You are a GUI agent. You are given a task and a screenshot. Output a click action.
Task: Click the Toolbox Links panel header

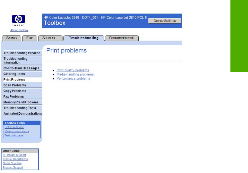pos(22,123)
